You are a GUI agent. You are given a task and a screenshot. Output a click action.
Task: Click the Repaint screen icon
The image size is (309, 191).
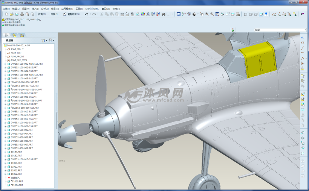(x=179, y=14)
